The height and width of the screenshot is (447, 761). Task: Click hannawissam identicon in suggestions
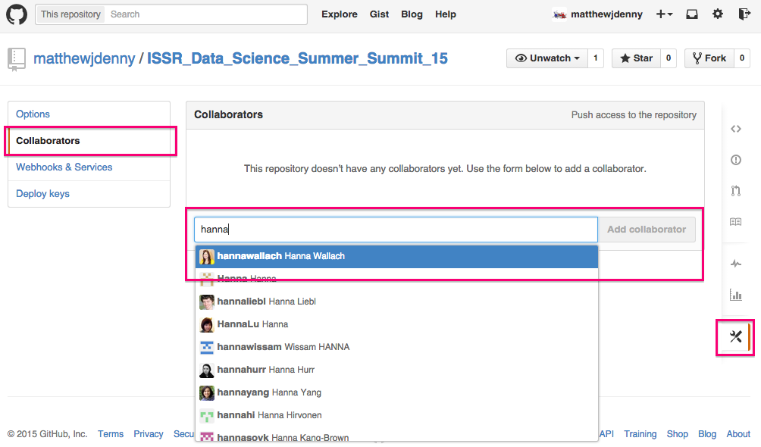[x=207, y=348]
